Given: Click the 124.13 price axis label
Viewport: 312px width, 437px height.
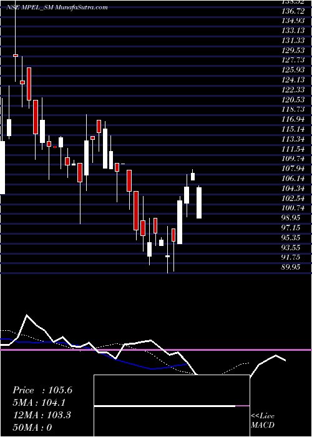Looking at the screenshot, I should [293, 80].
